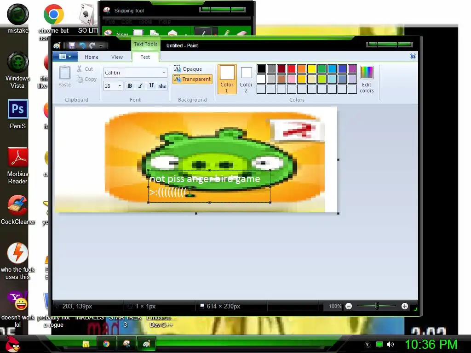The width and height of the screenshot is (471, 353).
Task: Open File Explorer from the taskbar
Action: coord(86,344)
